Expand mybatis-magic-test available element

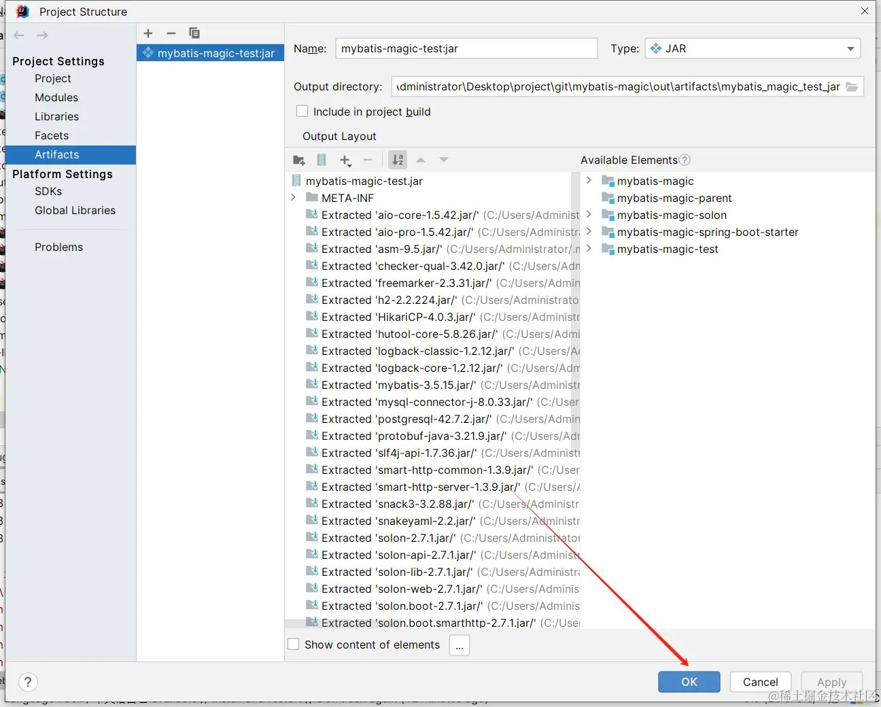[x=589, y=249]
